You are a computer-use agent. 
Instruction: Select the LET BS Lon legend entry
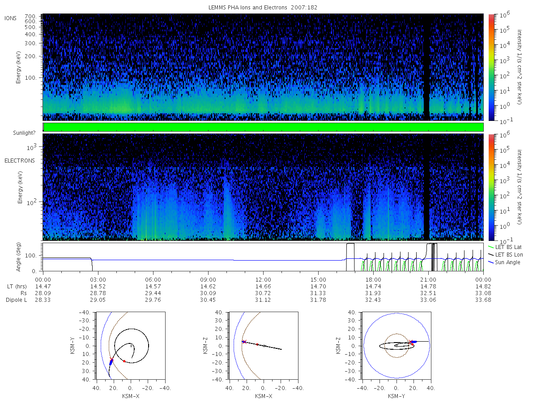pyautogui.click(x=506, y=254)
